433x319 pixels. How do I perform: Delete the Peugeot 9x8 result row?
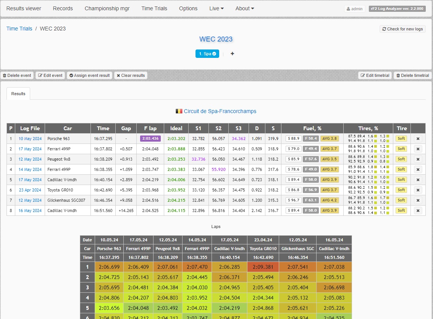coord(418,159)
